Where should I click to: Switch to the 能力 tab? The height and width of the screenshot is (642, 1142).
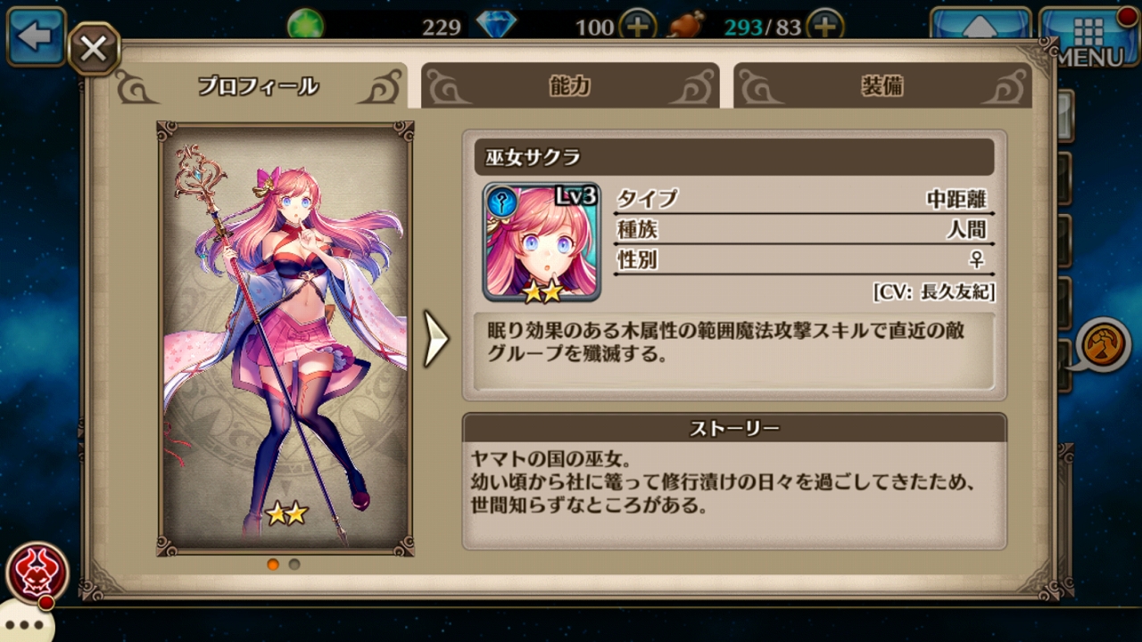(570, 86)
